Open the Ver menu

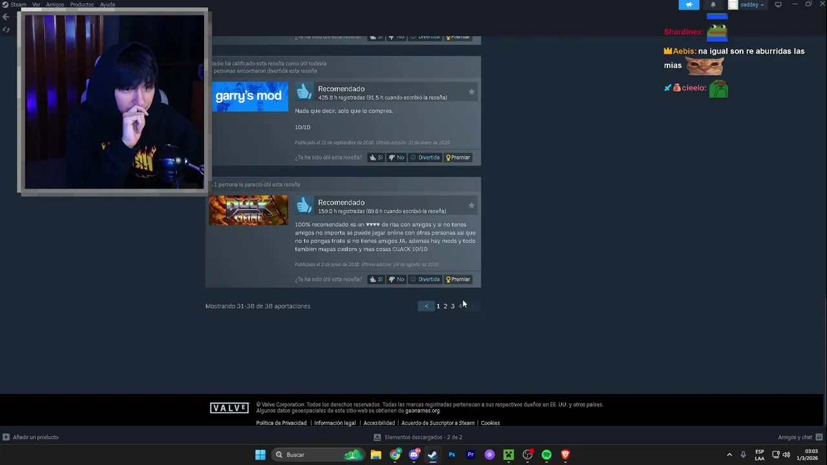coord(36,5)
